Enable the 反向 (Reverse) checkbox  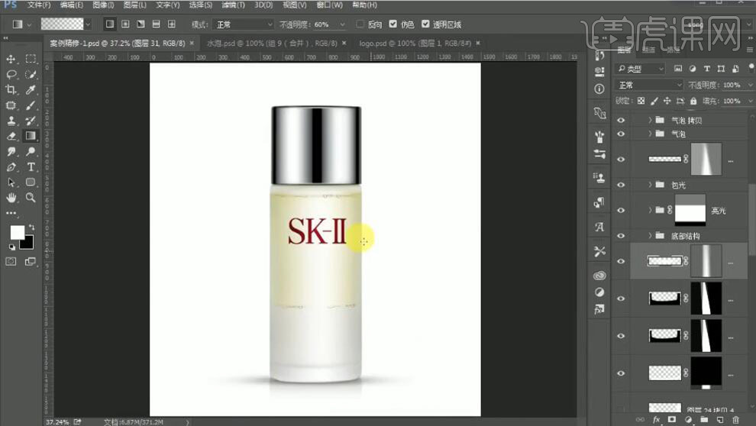point(360,24)
